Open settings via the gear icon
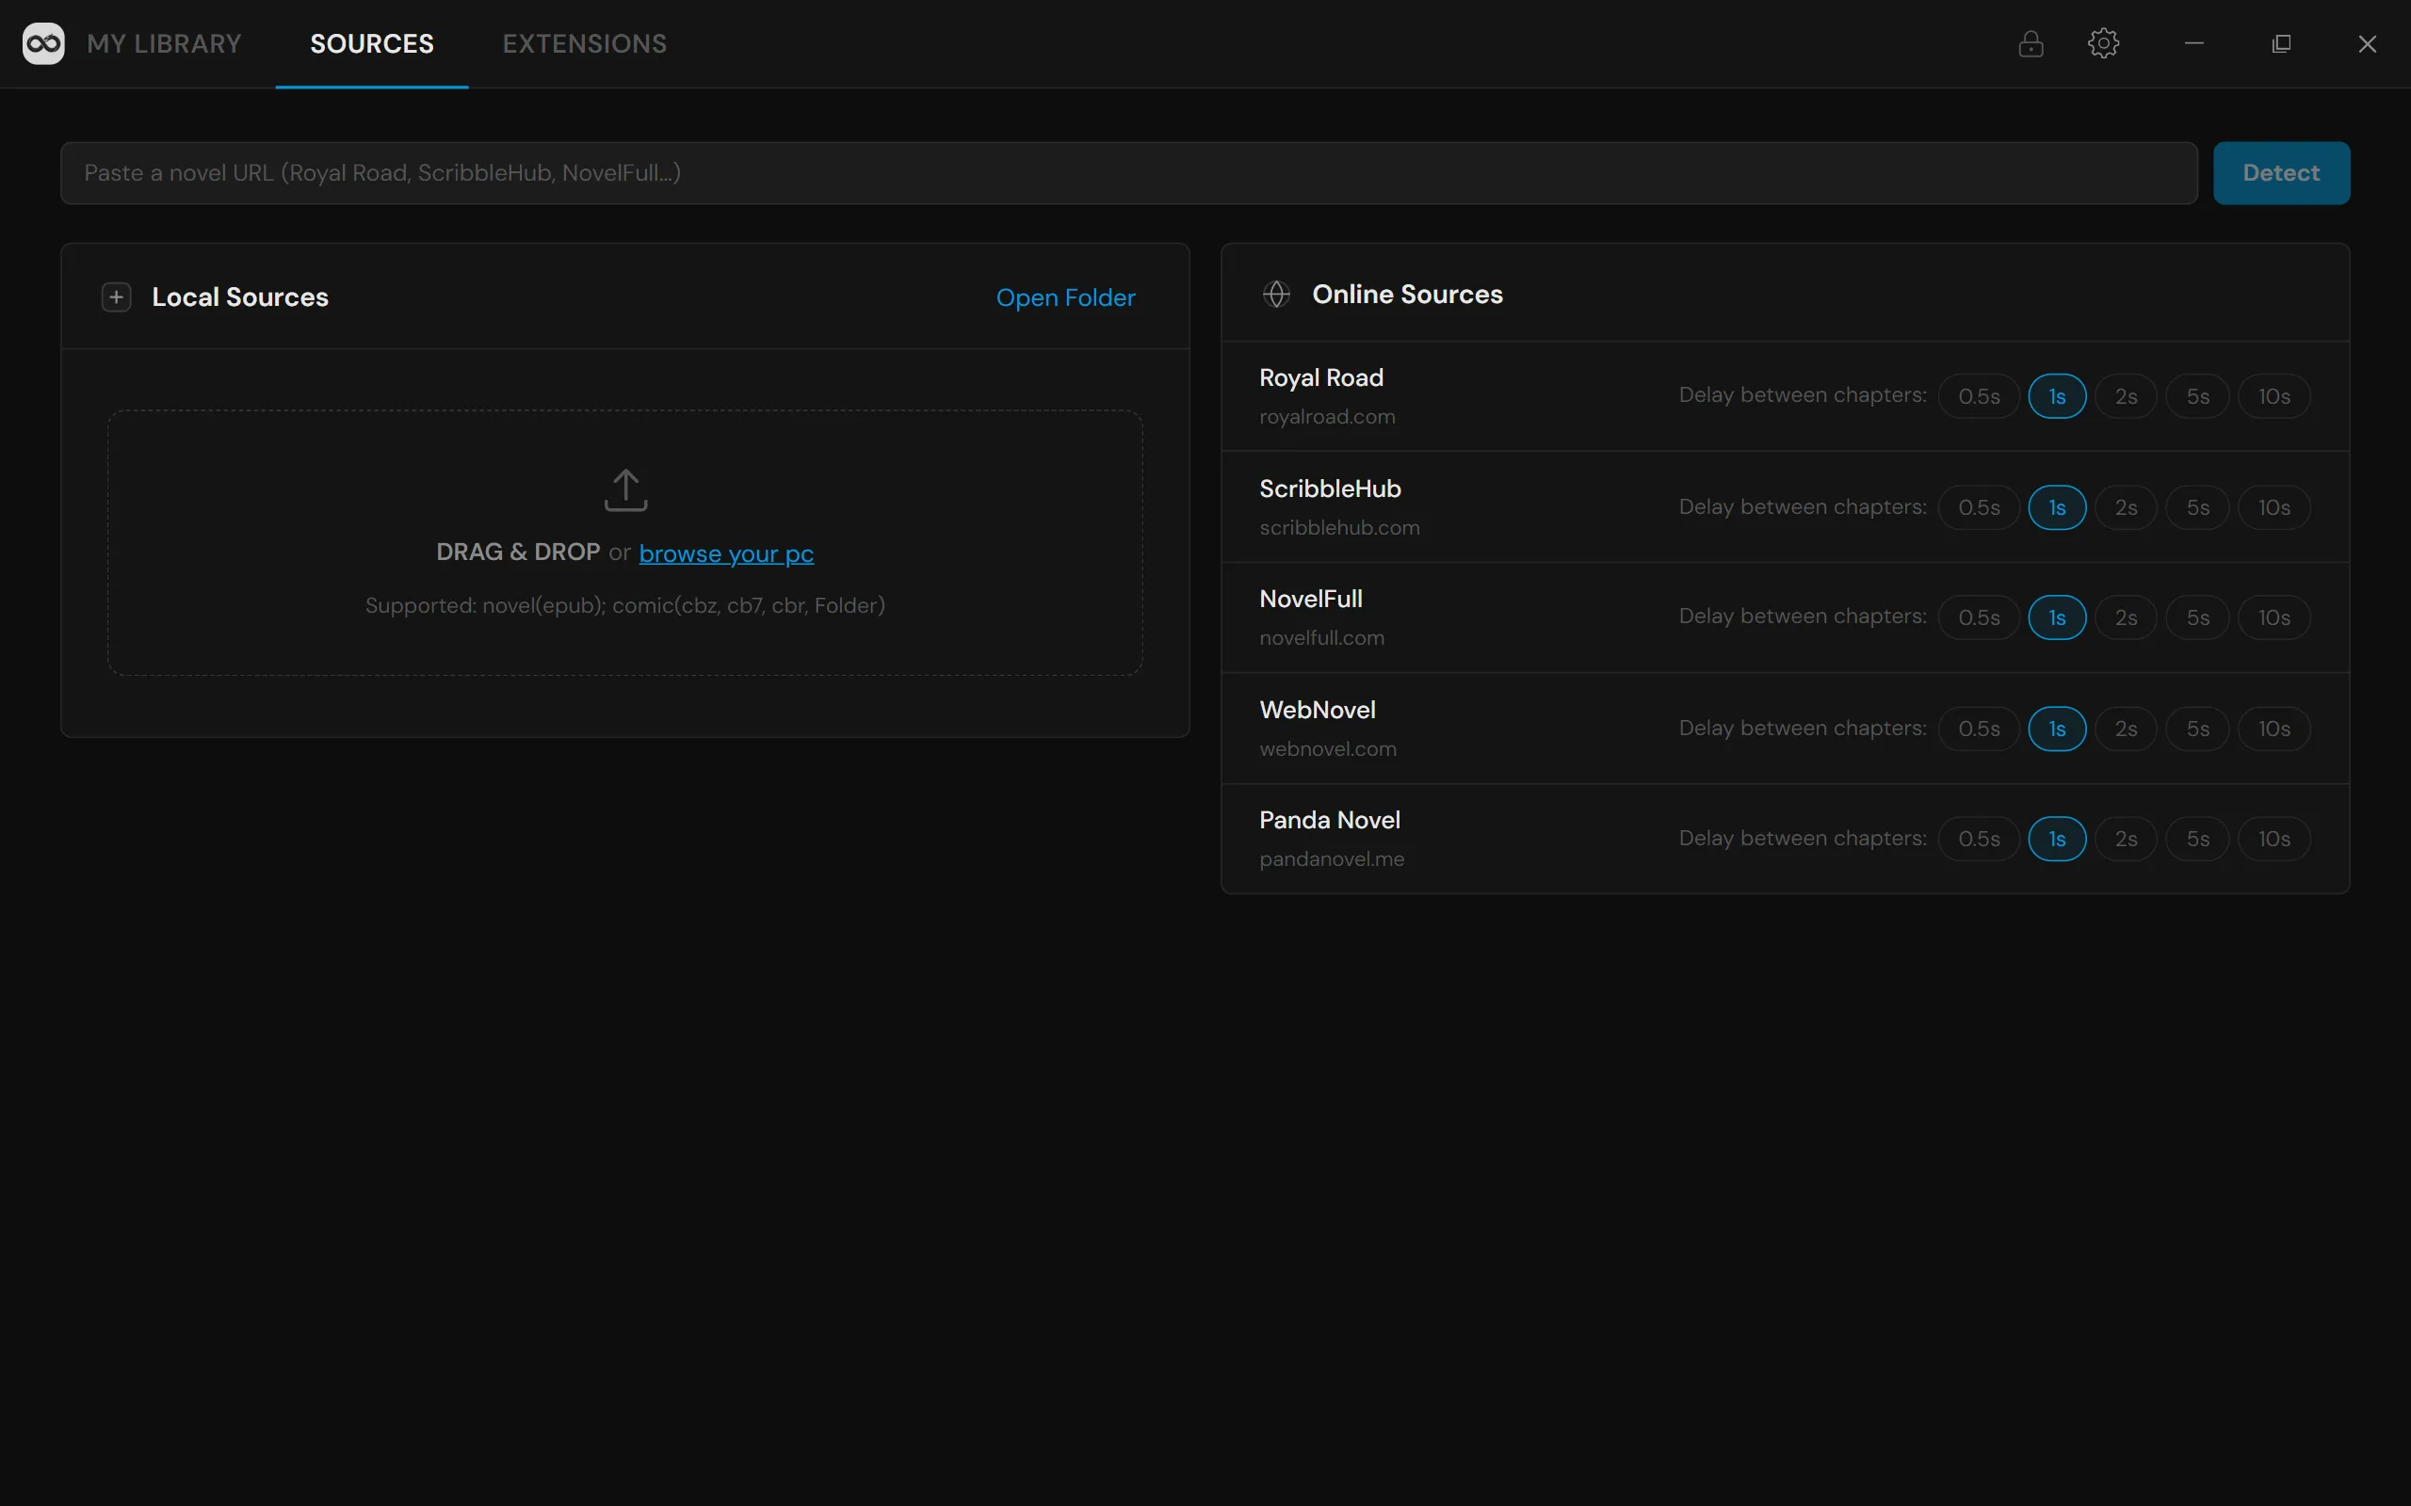Viewport: 2411px width, 1506px height. coord(2103,44)
